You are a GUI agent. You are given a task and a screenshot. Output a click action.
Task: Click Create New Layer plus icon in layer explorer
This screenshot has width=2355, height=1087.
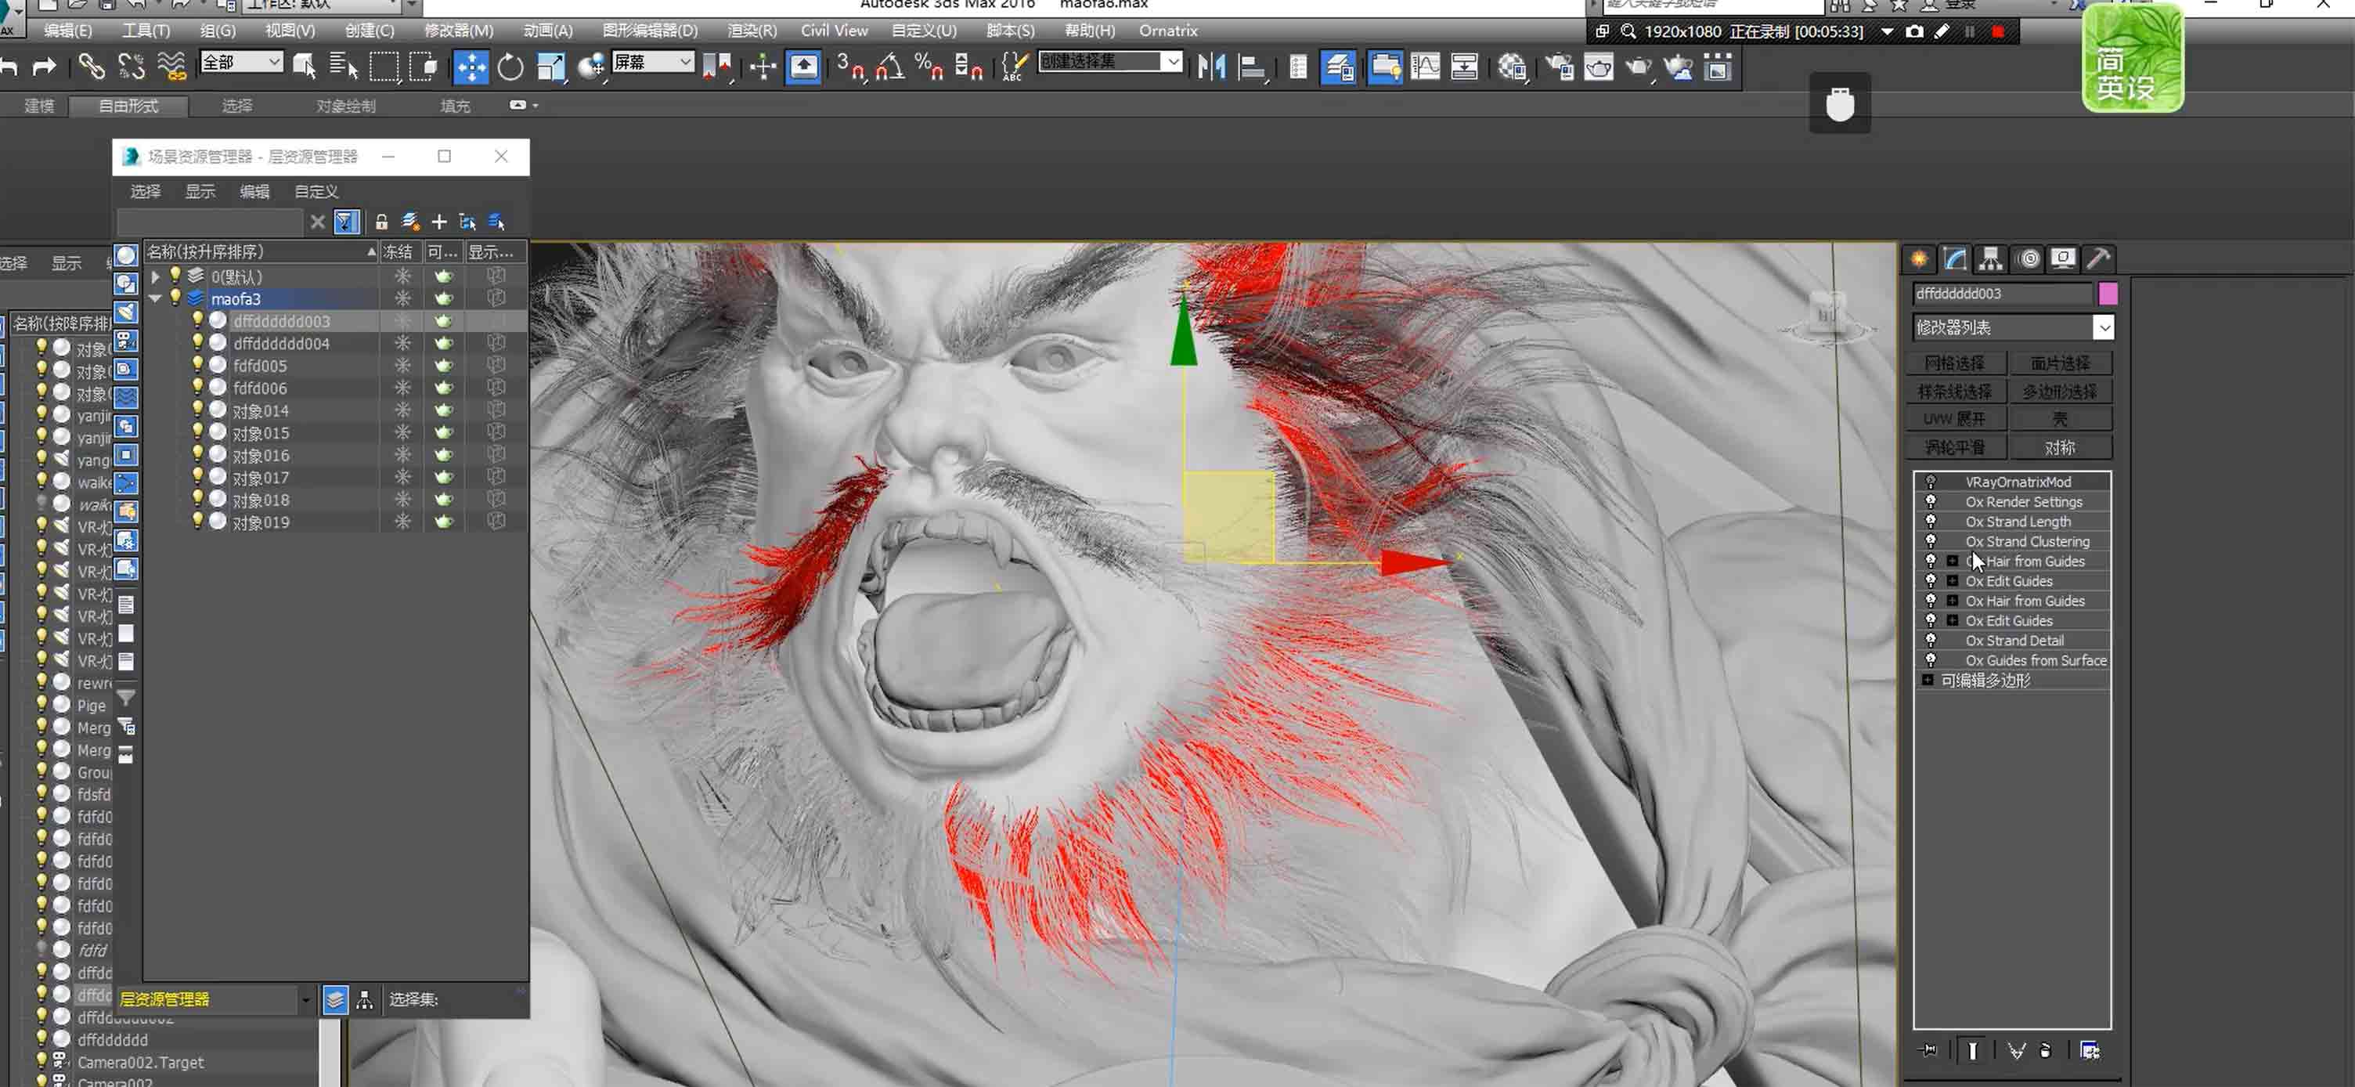click(438, 222)
